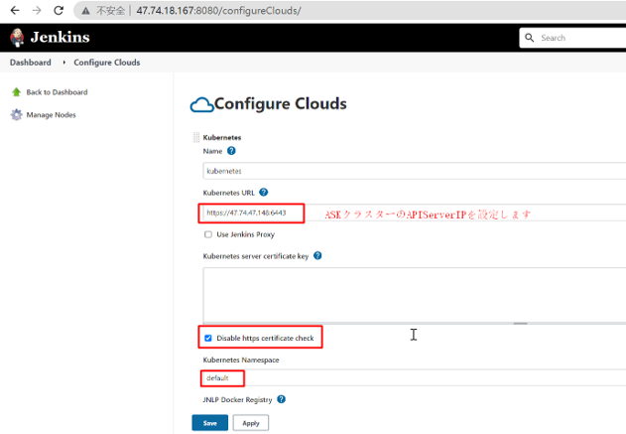The width and height of the screenshot is (626, 434).
Task: Click the Configure Clouds page heading
Action: pos(281,104)
